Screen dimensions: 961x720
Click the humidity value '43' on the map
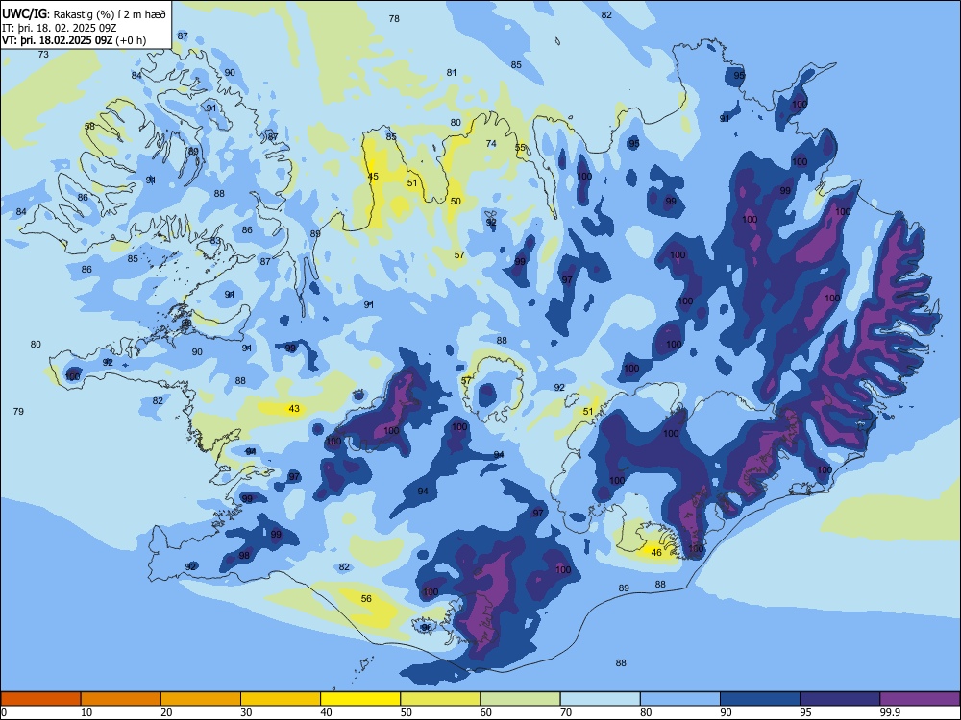[294, 408]
